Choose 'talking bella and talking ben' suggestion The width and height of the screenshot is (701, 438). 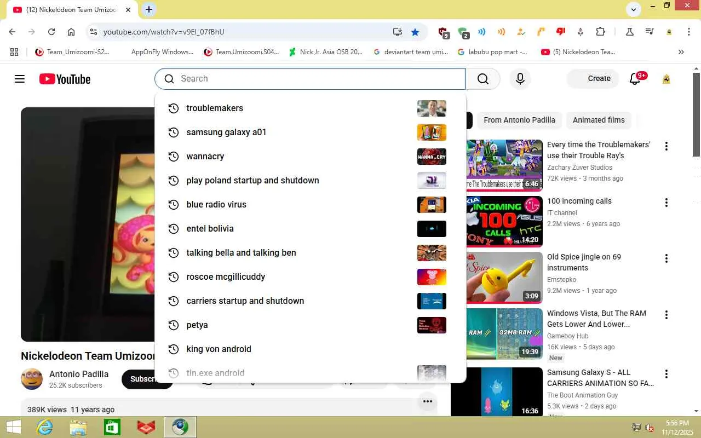pyautogui.click(x=311, y=253)
